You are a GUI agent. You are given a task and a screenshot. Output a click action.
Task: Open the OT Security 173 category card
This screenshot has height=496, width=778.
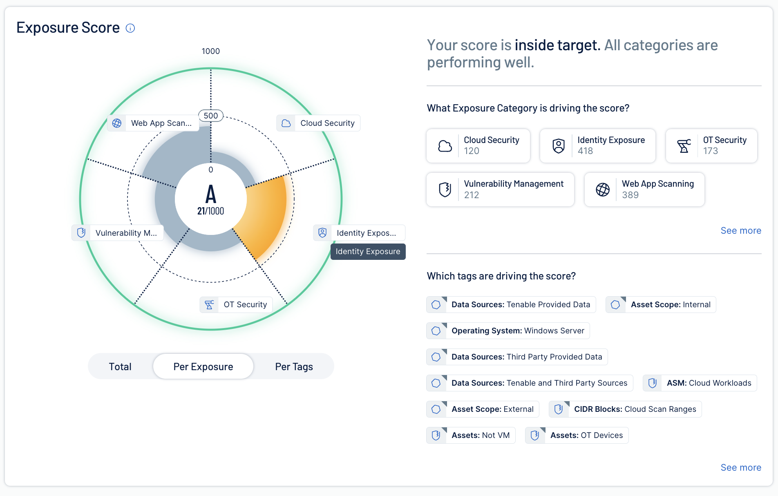[x=711, y=146]
